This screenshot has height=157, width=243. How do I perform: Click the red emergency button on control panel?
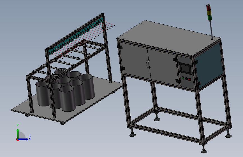[189, 80]
